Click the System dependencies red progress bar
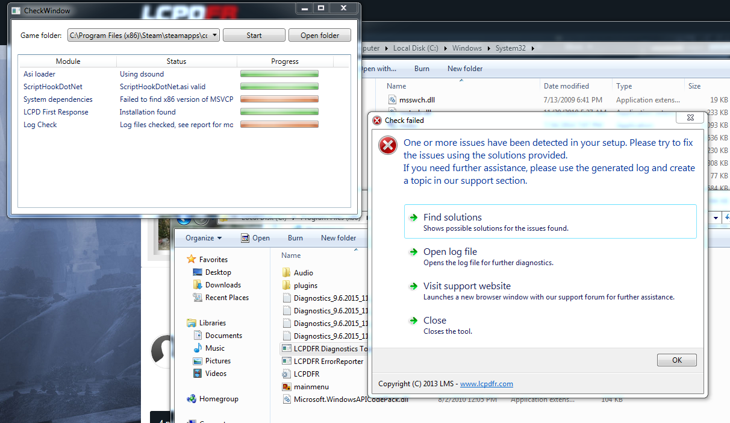 coord(279,99)
